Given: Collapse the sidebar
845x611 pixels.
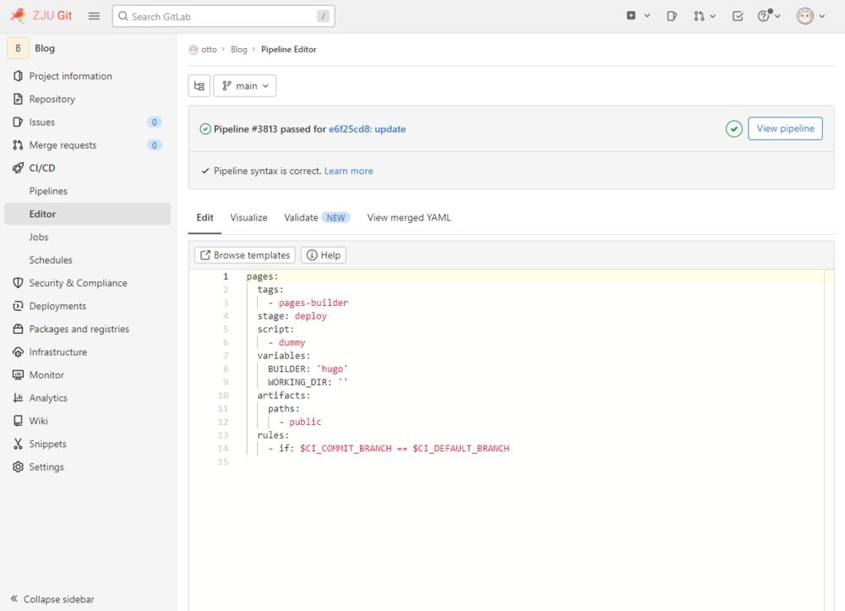Looking at the screenshot, I should coord(52,599).
